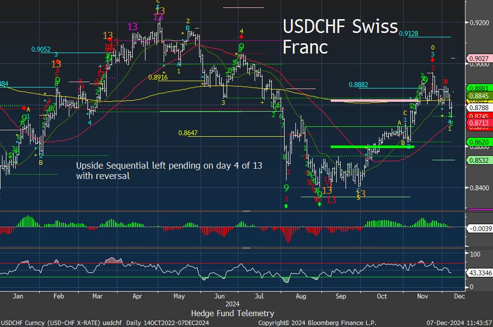Click the green up arrow under late August low
The width and height of the screenshot is (493, 327).
tap(320, 204)
